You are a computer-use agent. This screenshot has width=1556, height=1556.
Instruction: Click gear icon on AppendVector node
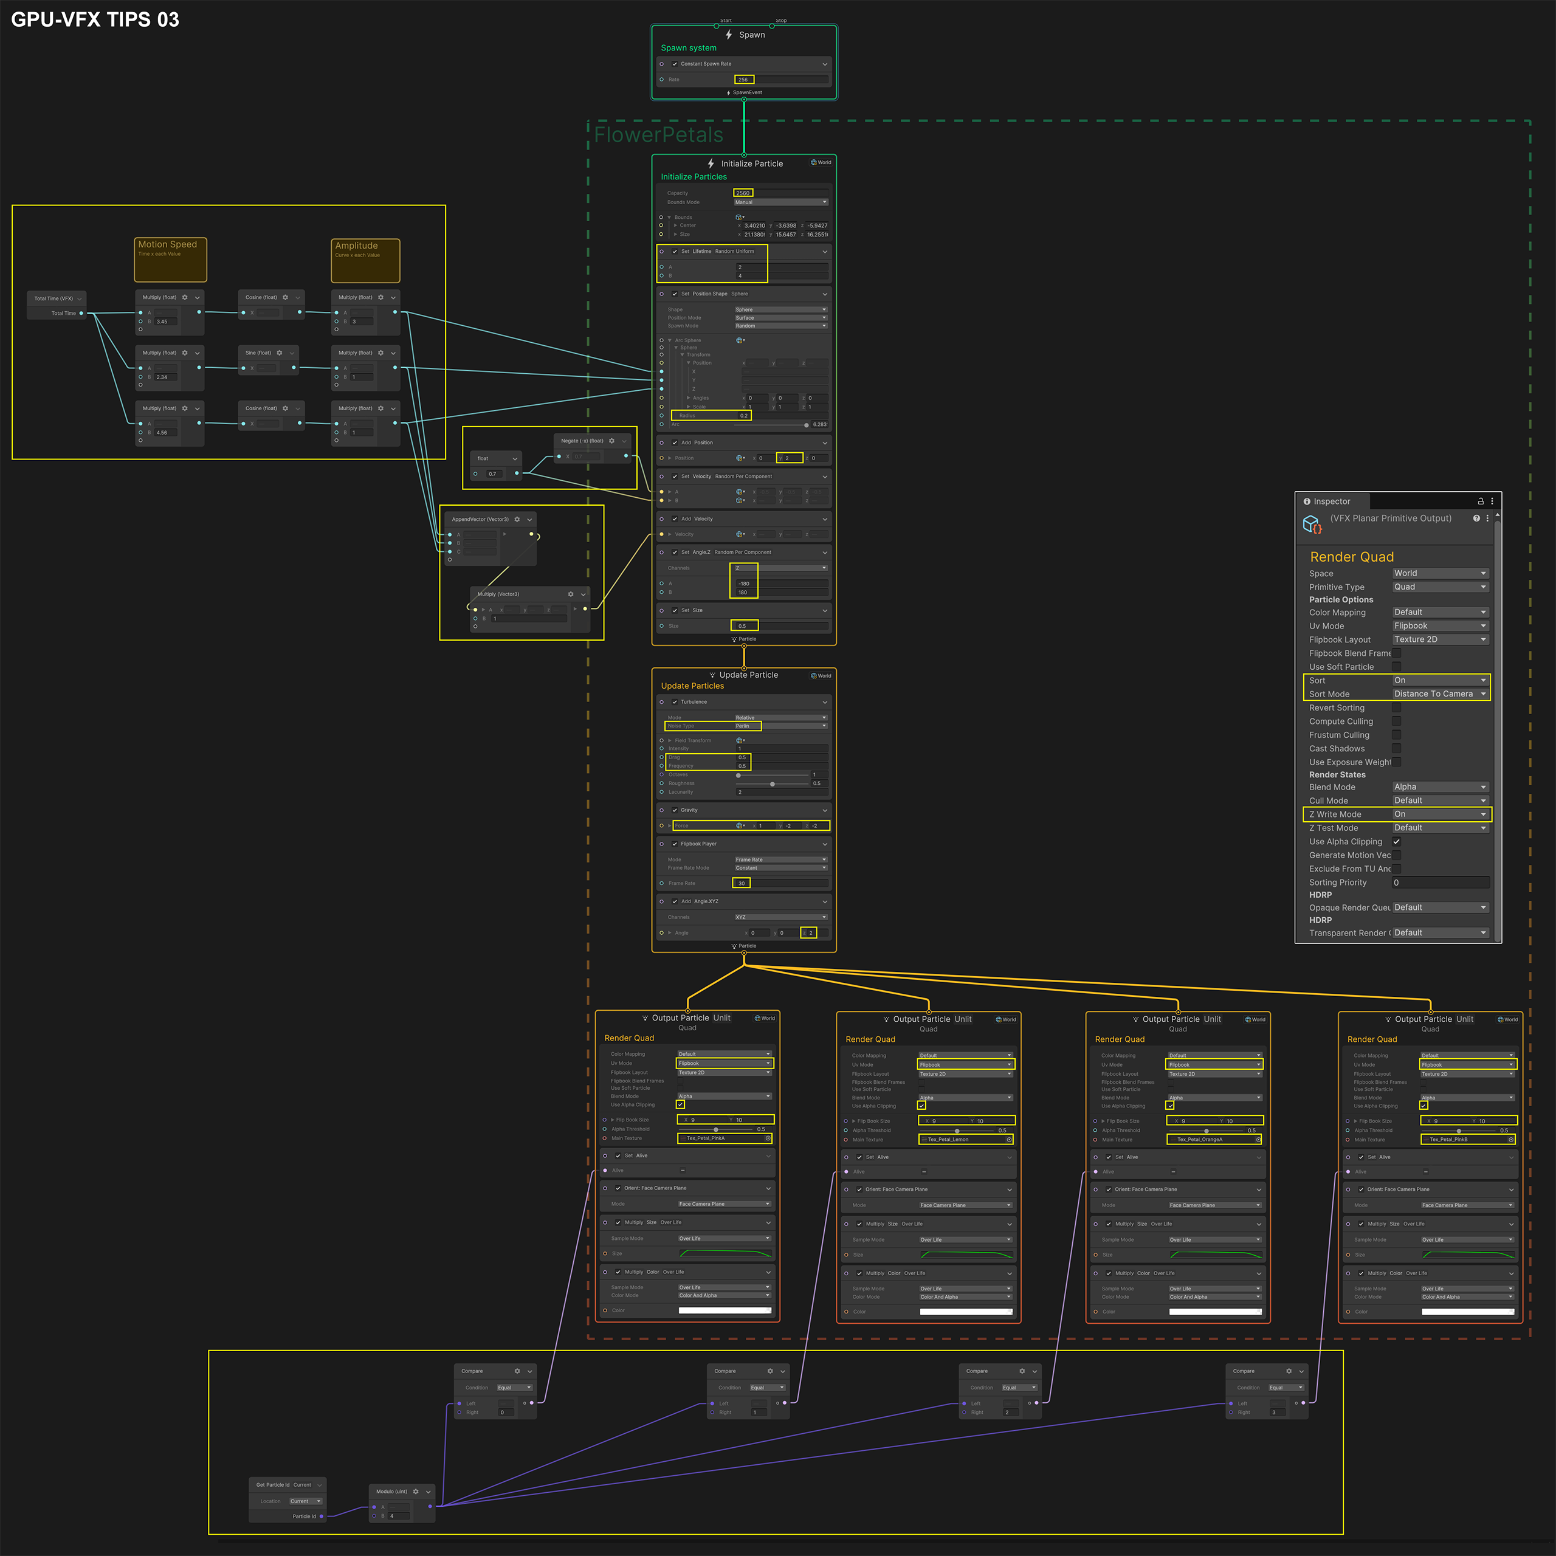517,520
